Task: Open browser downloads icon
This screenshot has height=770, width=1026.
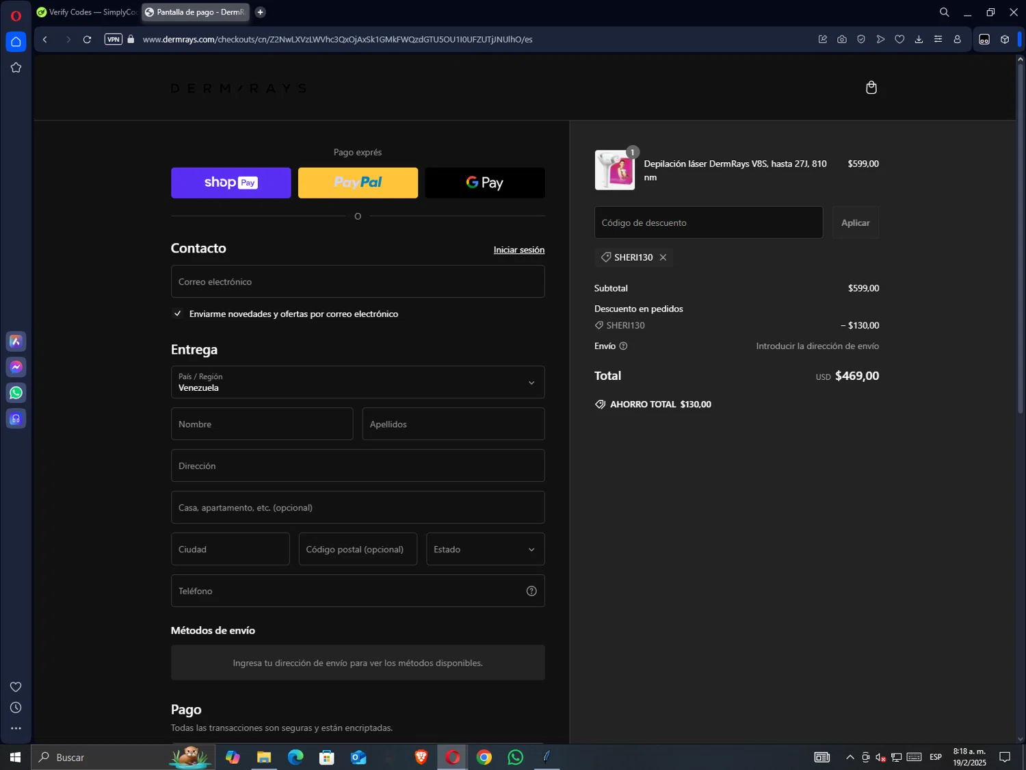Action: [919, 40]
